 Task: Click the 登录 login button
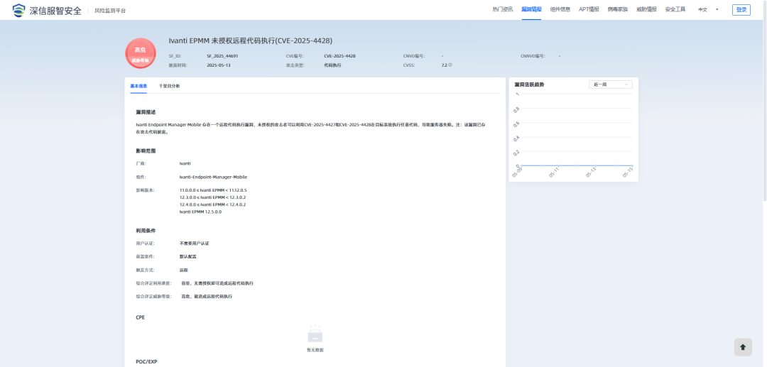pyautogui.click(x=741, y=10)
